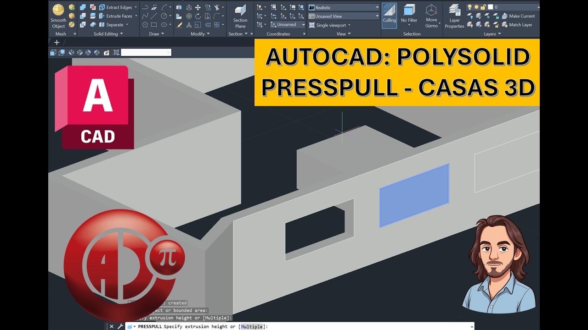Expand the Modify panel
This screenshot has width=588, height=330.
pos(200,34)
